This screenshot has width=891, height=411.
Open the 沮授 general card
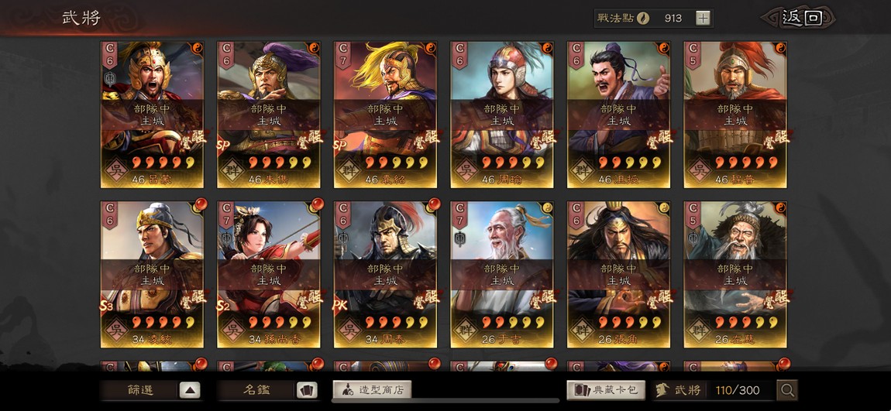click(618, 114)
